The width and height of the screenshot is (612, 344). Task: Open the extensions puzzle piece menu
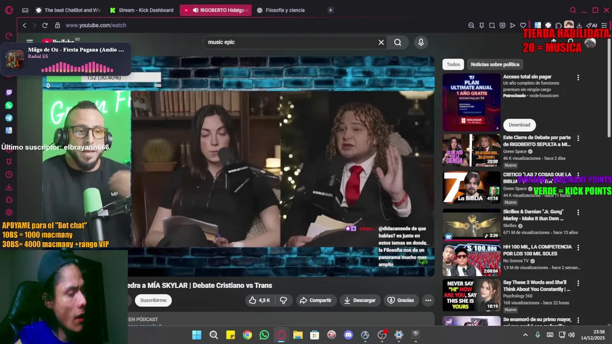pyautogui.click(x=558, y=25)
